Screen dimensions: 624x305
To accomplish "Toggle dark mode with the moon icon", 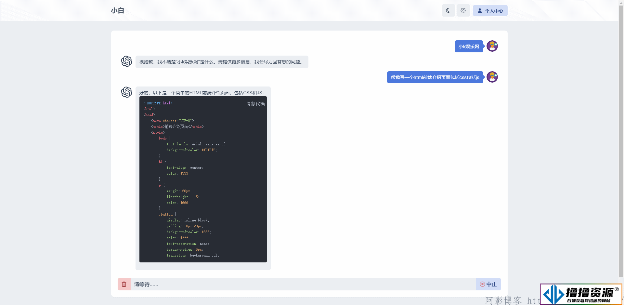I will [448, 10].
